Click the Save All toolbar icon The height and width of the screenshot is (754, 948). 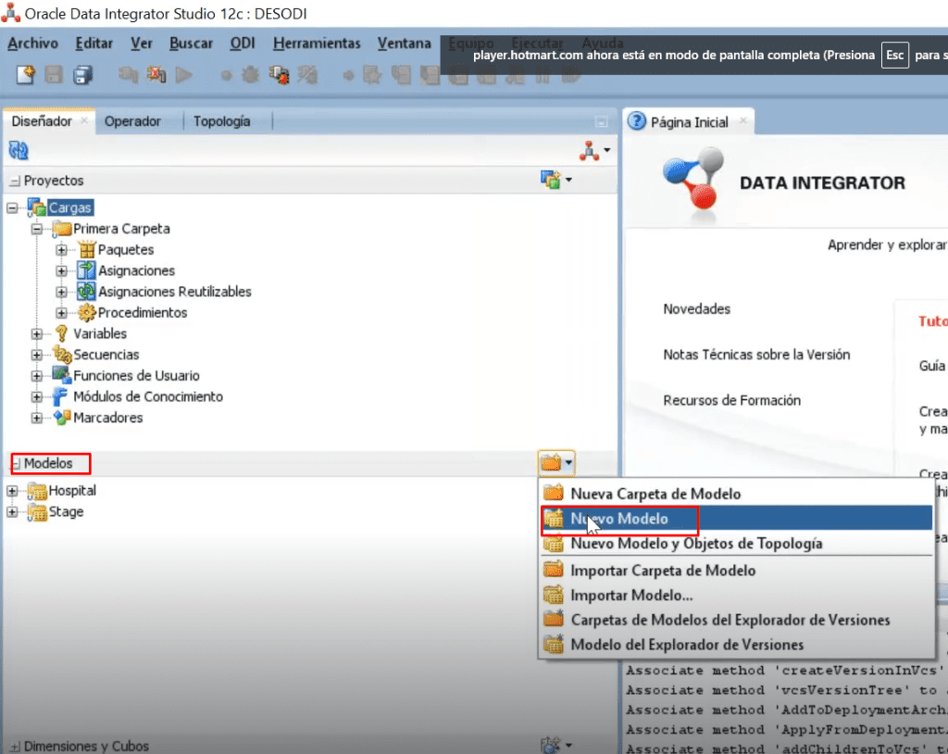pyautogui.click(x=82, y=75)
